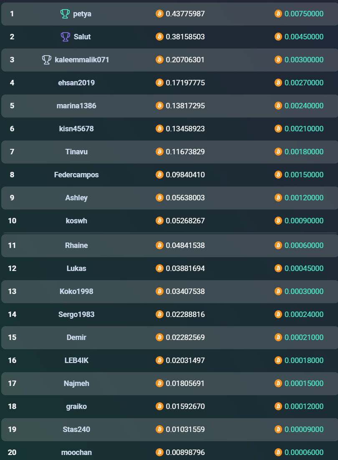The image size is (338, 460).
Task: Click the bitcoin icon next to prize 0.00060000
Action: [278, 245]
